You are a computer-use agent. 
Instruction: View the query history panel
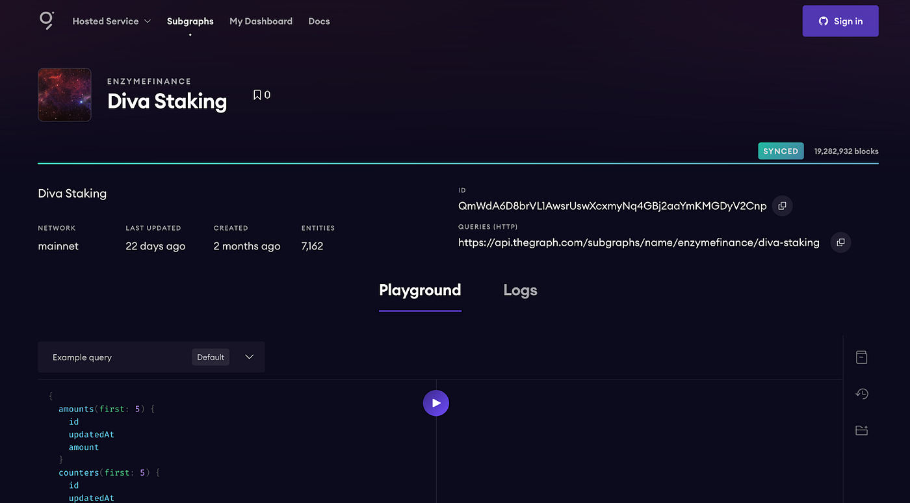click(x=861, y=393)
